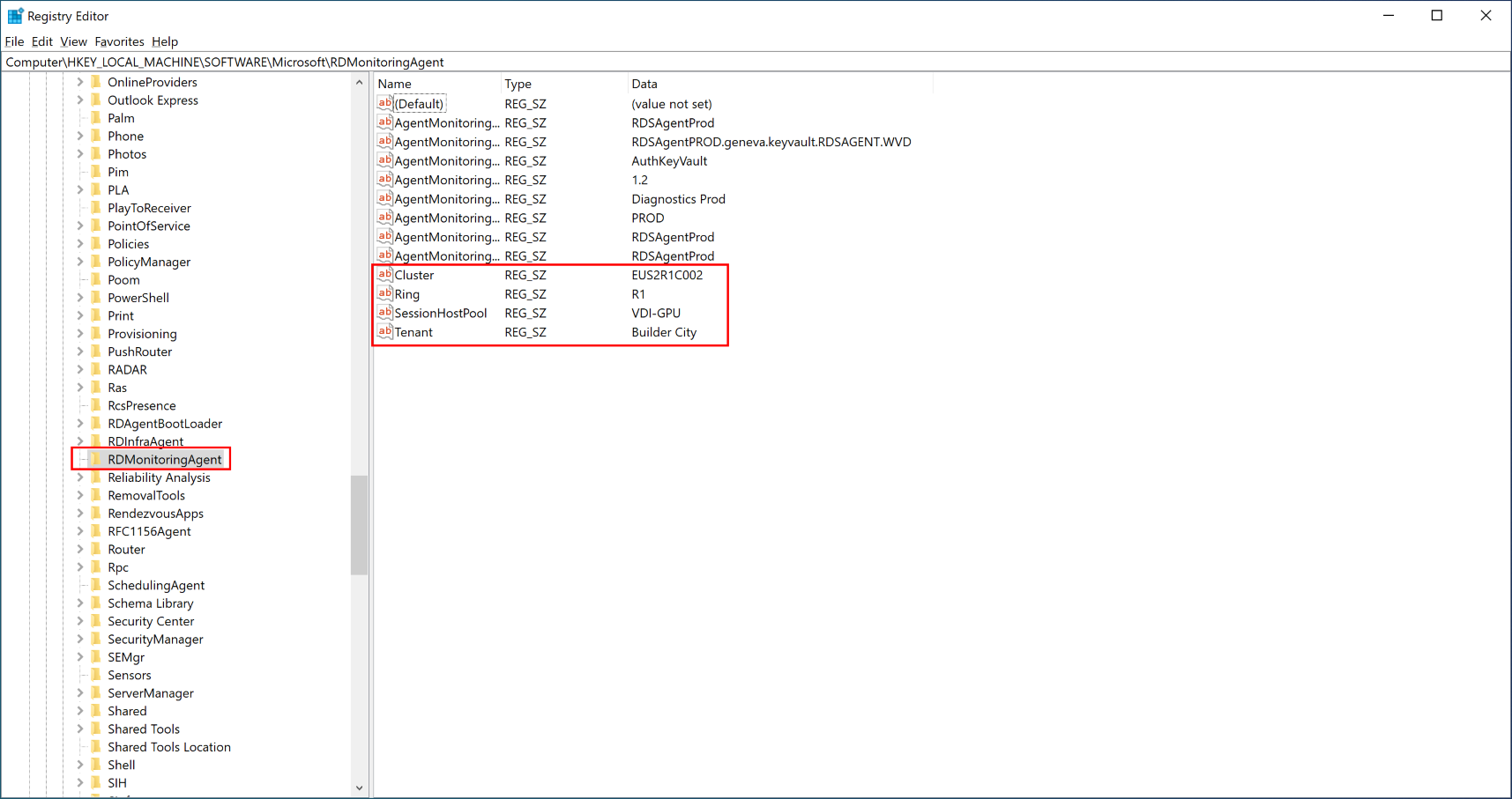Sort values by the Type column header

(564, 84)
